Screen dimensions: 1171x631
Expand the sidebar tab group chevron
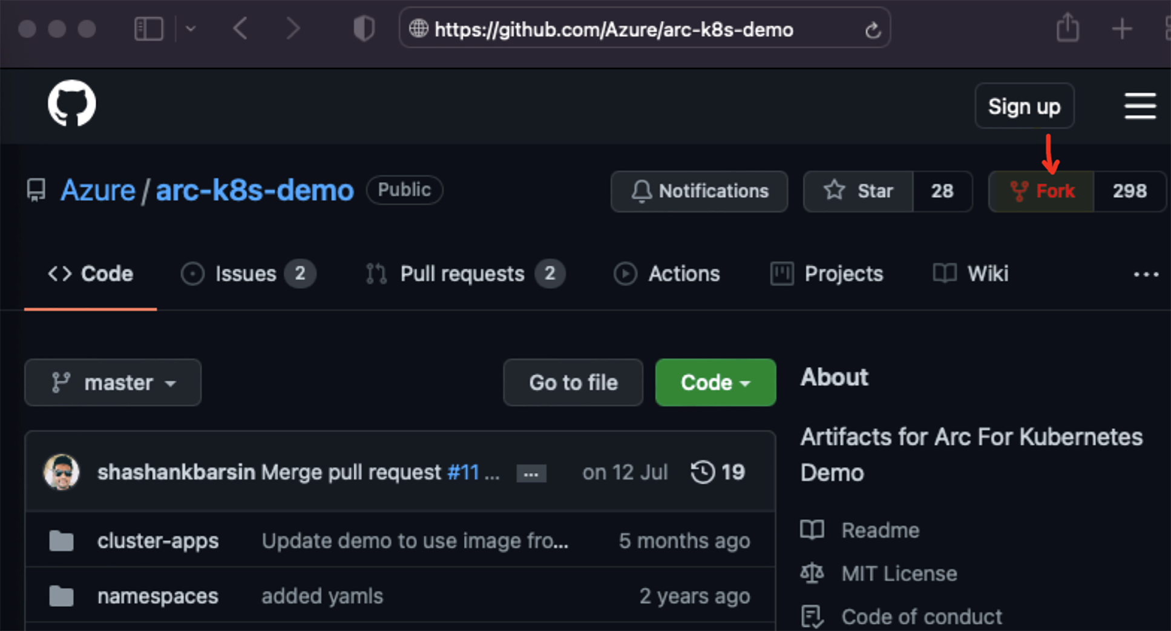tap(191, 28)
